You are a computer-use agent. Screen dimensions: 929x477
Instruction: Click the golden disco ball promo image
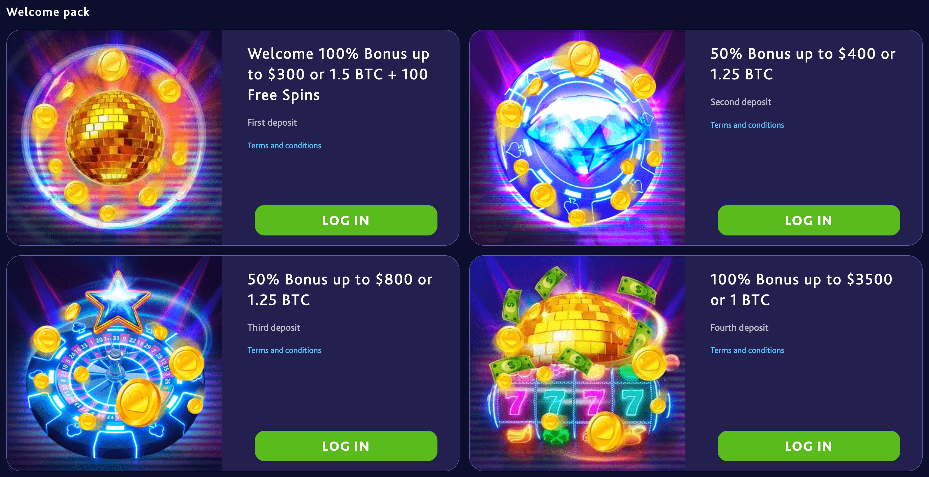coord(114,137)
